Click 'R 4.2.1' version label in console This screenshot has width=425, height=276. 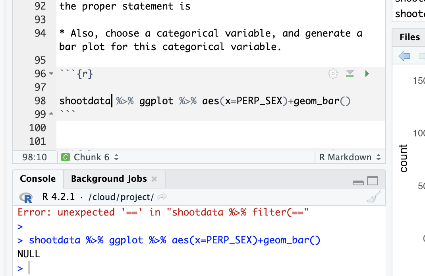point(58,197)
